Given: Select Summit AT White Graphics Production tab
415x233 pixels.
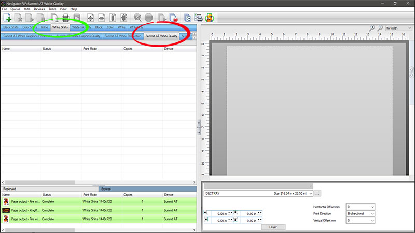Looking at the screenshot, I should tap(27, 36).
